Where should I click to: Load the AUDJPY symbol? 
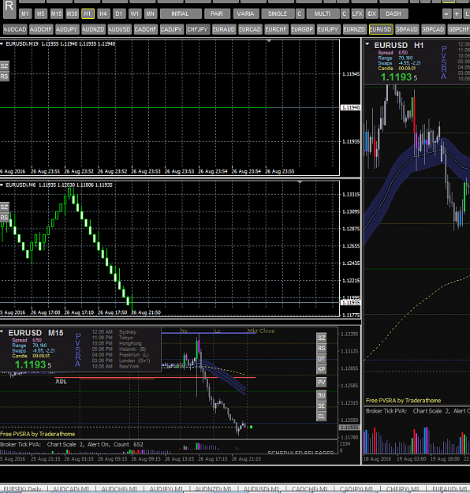tap(67, 29)
